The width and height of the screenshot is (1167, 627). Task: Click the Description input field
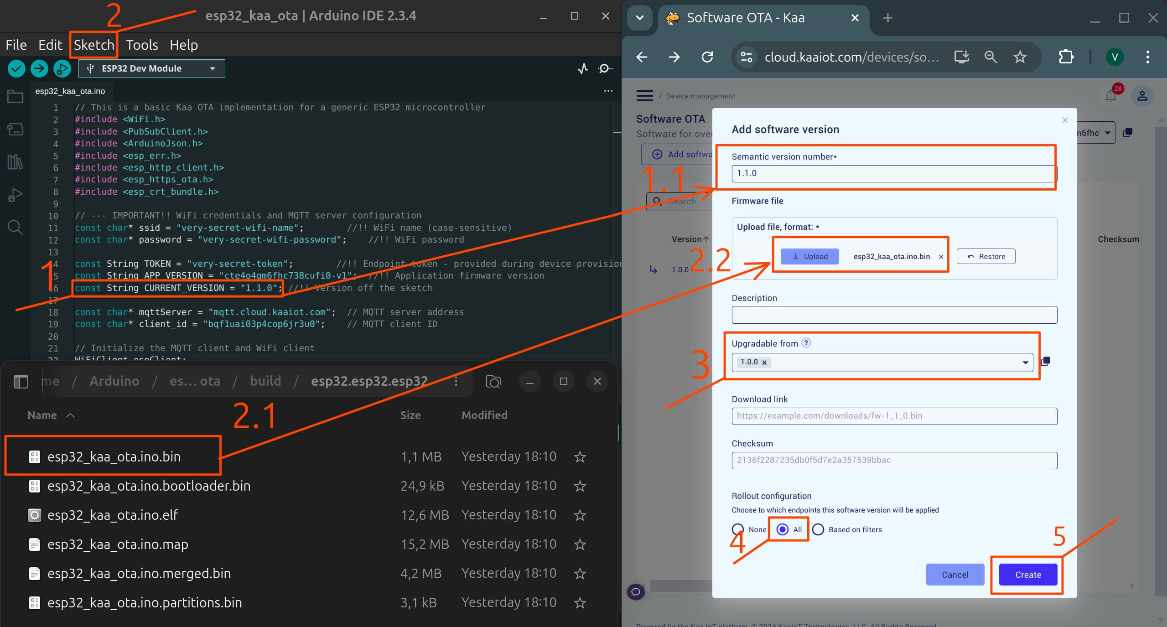coord(894,315)
